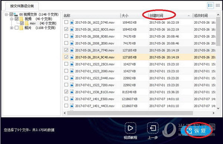The height and width of the screenshot is (144, 223).
Task: Sort by the 大小 column header
Action: [135, 16]
